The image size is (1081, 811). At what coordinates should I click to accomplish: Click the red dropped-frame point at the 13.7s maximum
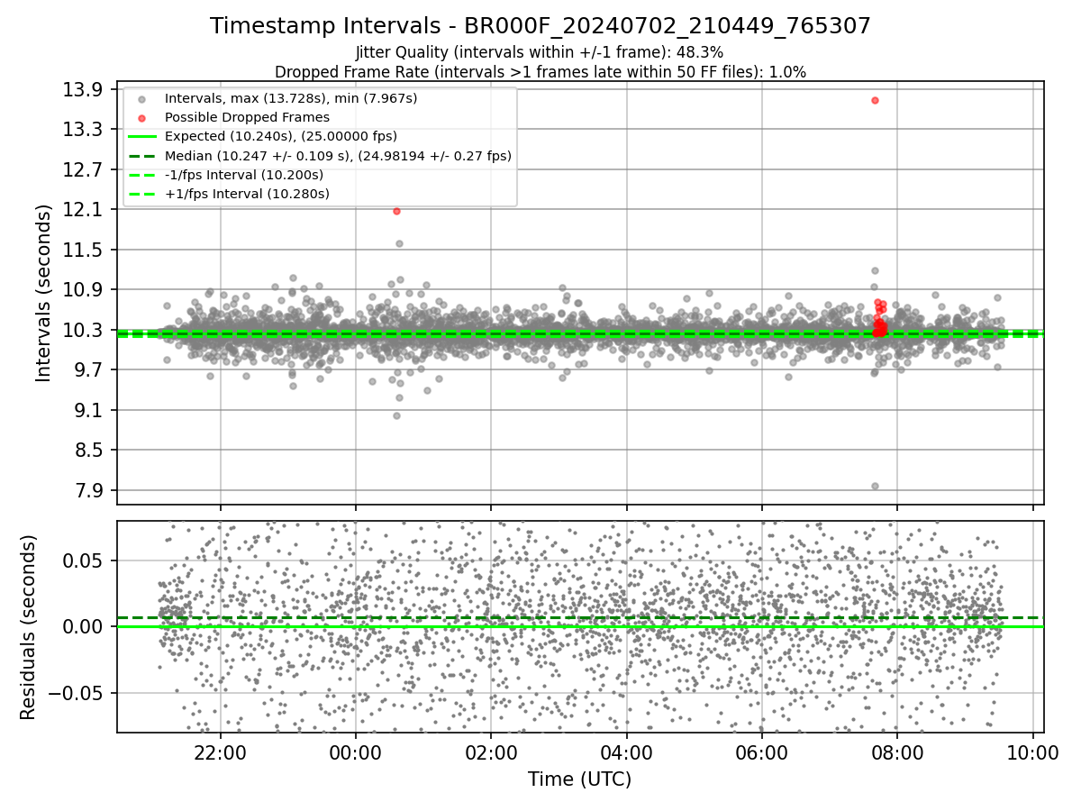(875, 100)
